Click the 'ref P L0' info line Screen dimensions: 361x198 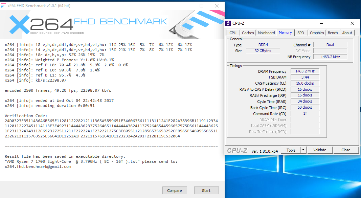(x=66, y=65)
